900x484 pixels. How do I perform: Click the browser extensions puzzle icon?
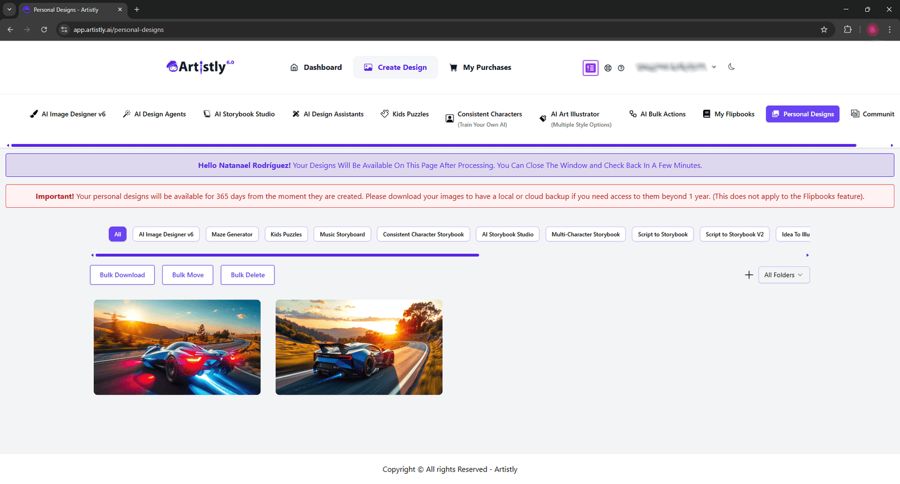(847, 30)
